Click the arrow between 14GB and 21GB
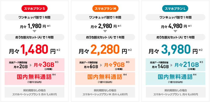This screenshot has height=102, width=210. pos(172,65)
